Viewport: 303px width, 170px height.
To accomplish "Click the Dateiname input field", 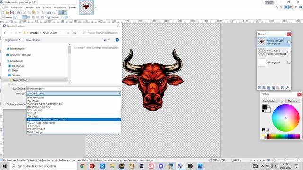I will click(x=73, y=89).
